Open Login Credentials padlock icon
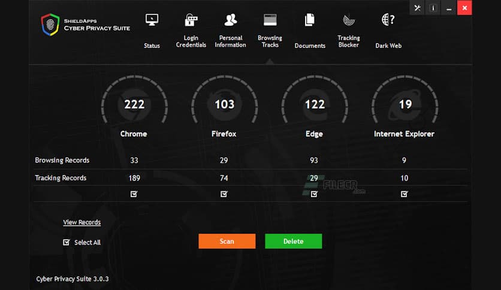The height and width of the screenshot is (290, 501). tap(191, 20)
